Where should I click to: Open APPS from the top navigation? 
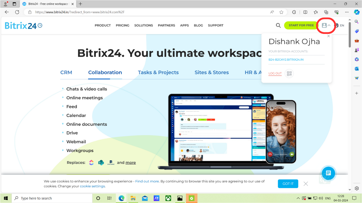tap(184, 25)
